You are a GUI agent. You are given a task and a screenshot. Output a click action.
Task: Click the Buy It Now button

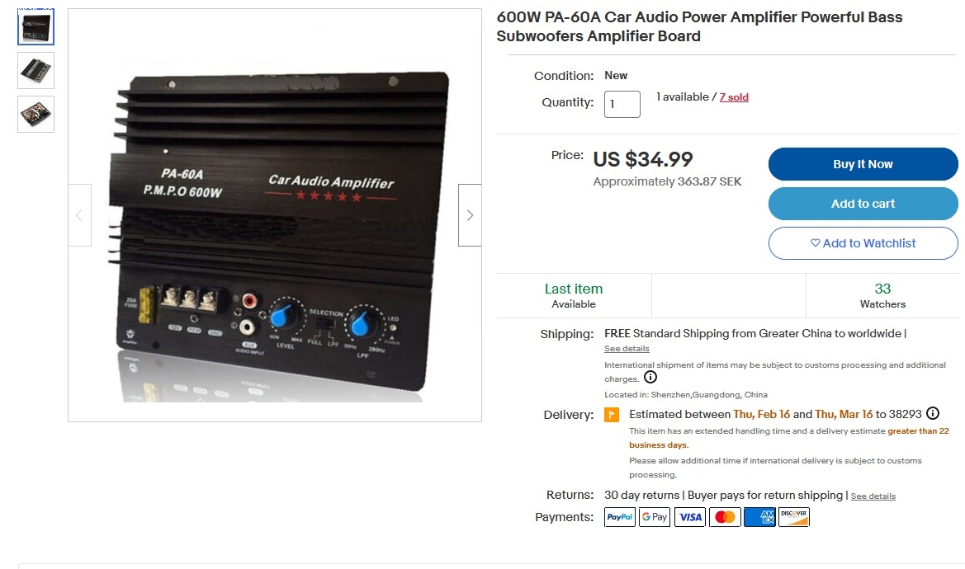863,164
